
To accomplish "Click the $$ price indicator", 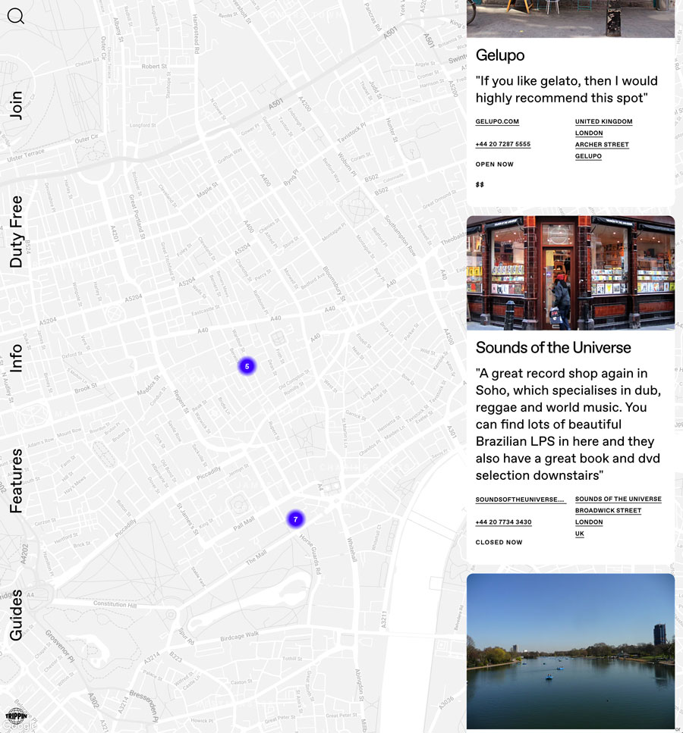I will coord(480,185).
